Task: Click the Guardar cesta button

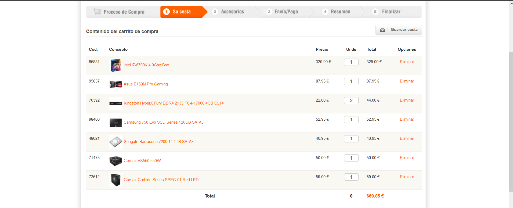Action: pos(399,30)
